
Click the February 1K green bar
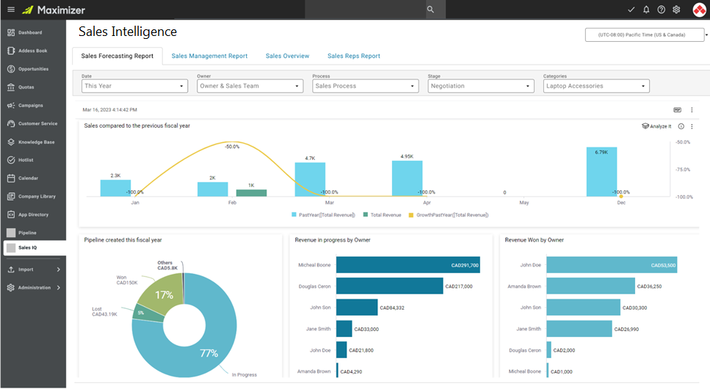click(251, 193)
